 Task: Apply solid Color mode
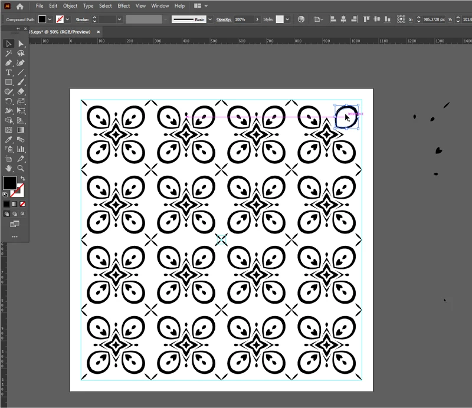click(x=6, y=204)
